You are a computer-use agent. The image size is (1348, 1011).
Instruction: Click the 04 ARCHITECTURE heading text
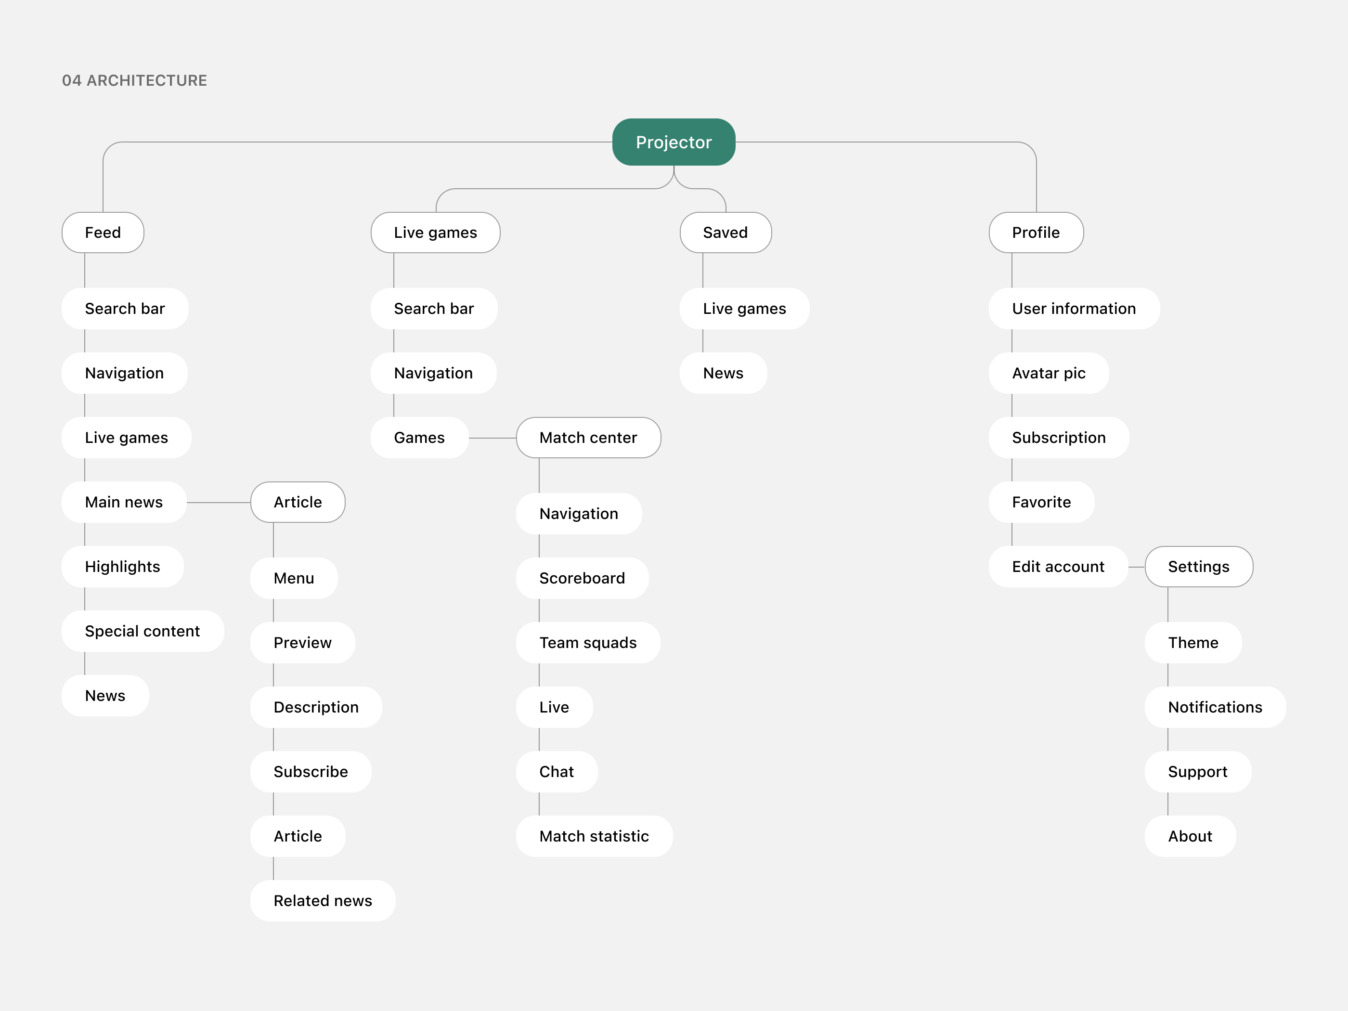[x=135, y=80]
